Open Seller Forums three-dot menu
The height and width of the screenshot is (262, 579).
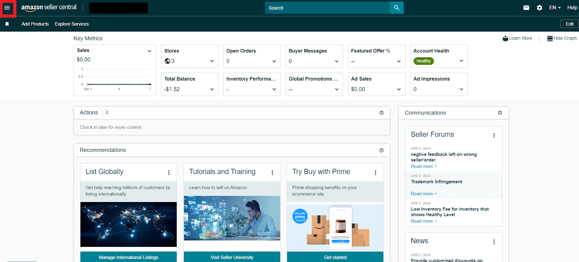[494, 136]
